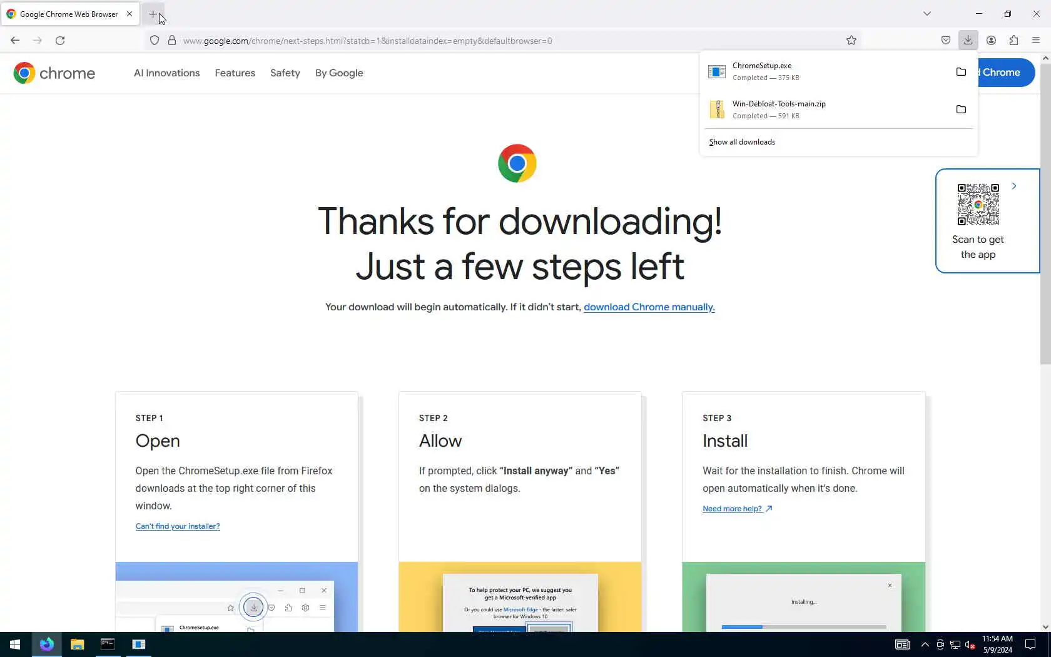Click the scrollbar up arrow
This screenshot has width=1051, height=657.
click(x=1045, y=58)
